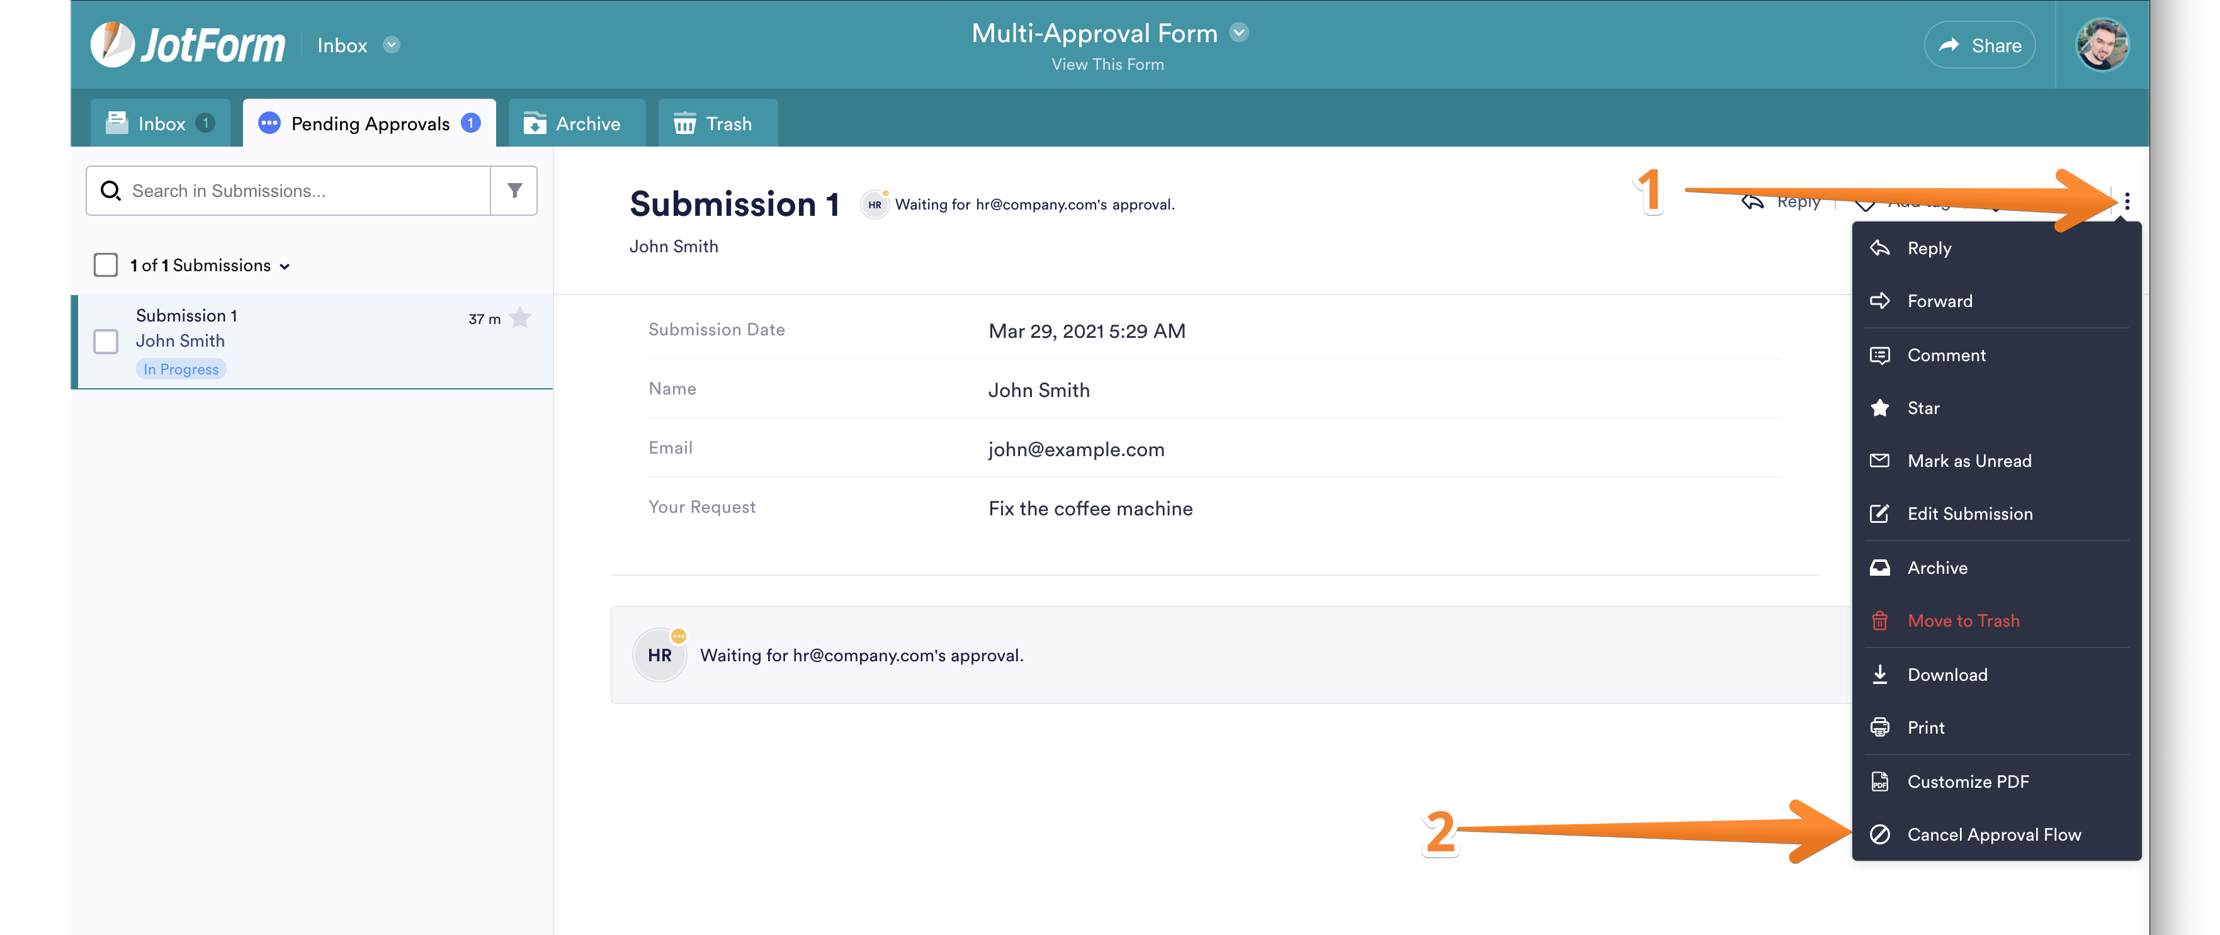Expand the Multi-Approval Form title dropdown
Image resolution: width=2220 pixels, height=935 pixels.
1238,33
